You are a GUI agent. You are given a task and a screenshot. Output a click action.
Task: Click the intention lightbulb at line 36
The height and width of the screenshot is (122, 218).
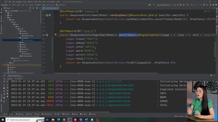(x=56, y=35)
